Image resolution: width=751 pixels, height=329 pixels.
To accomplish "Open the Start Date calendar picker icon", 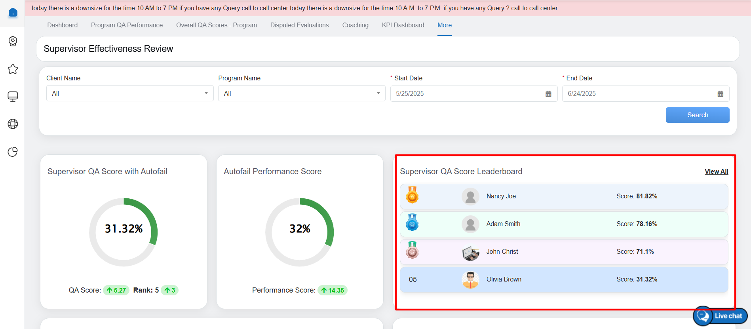I will coord(548,94).
